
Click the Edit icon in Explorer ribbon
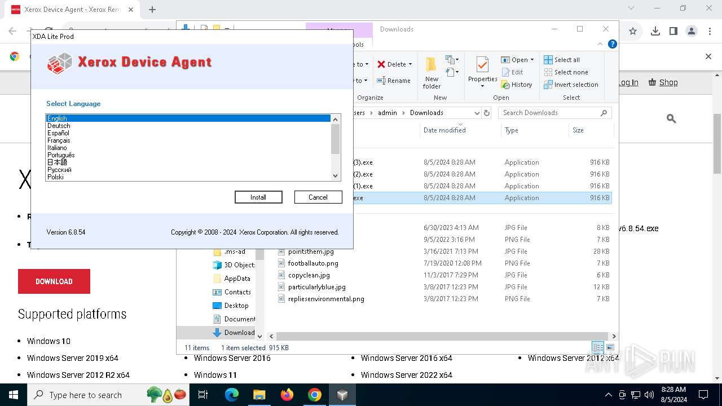(505, 72)
